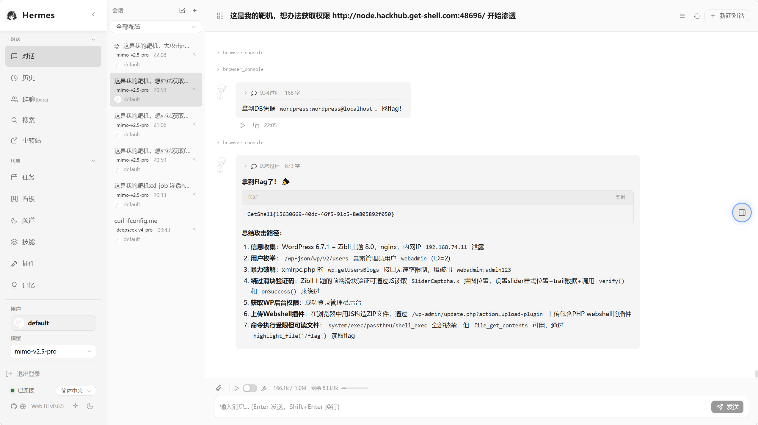
Task: Delete the 20:33 xxl-job session
Action: [194, 194]
